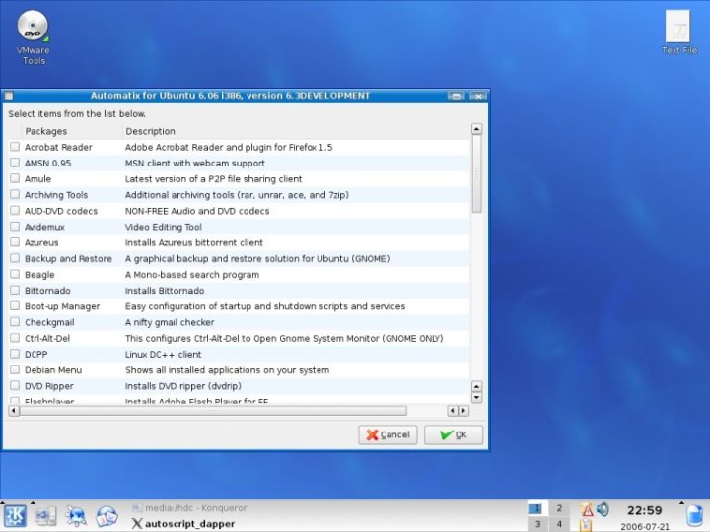The width and height of the screenshot is (710, 532).
Task: Check the Beagle checkbox
Action: tap(15, 274)
